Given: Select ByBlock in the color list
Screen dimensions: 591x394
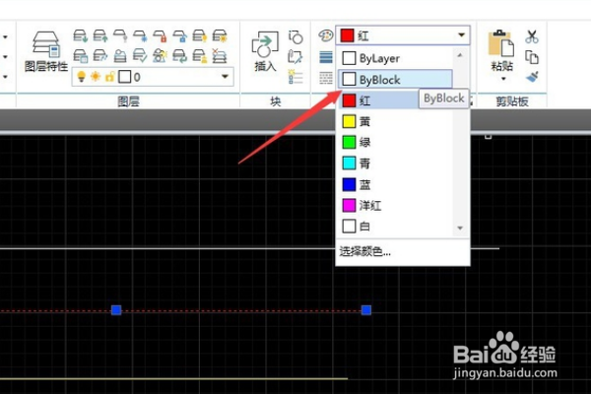Looking at the screenshot, I should [x=395, y=79].
